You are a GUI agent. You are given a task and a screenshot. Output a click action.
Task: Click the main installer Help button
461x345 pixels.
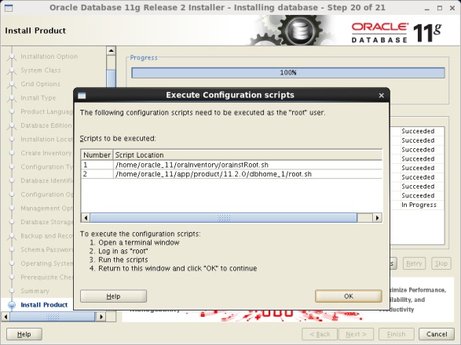pos(24,334)
